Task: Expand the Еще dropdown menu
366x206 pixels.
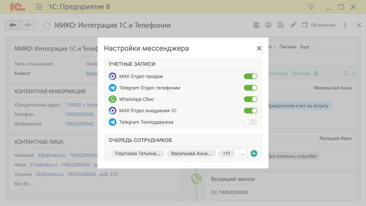Action: 306,47
